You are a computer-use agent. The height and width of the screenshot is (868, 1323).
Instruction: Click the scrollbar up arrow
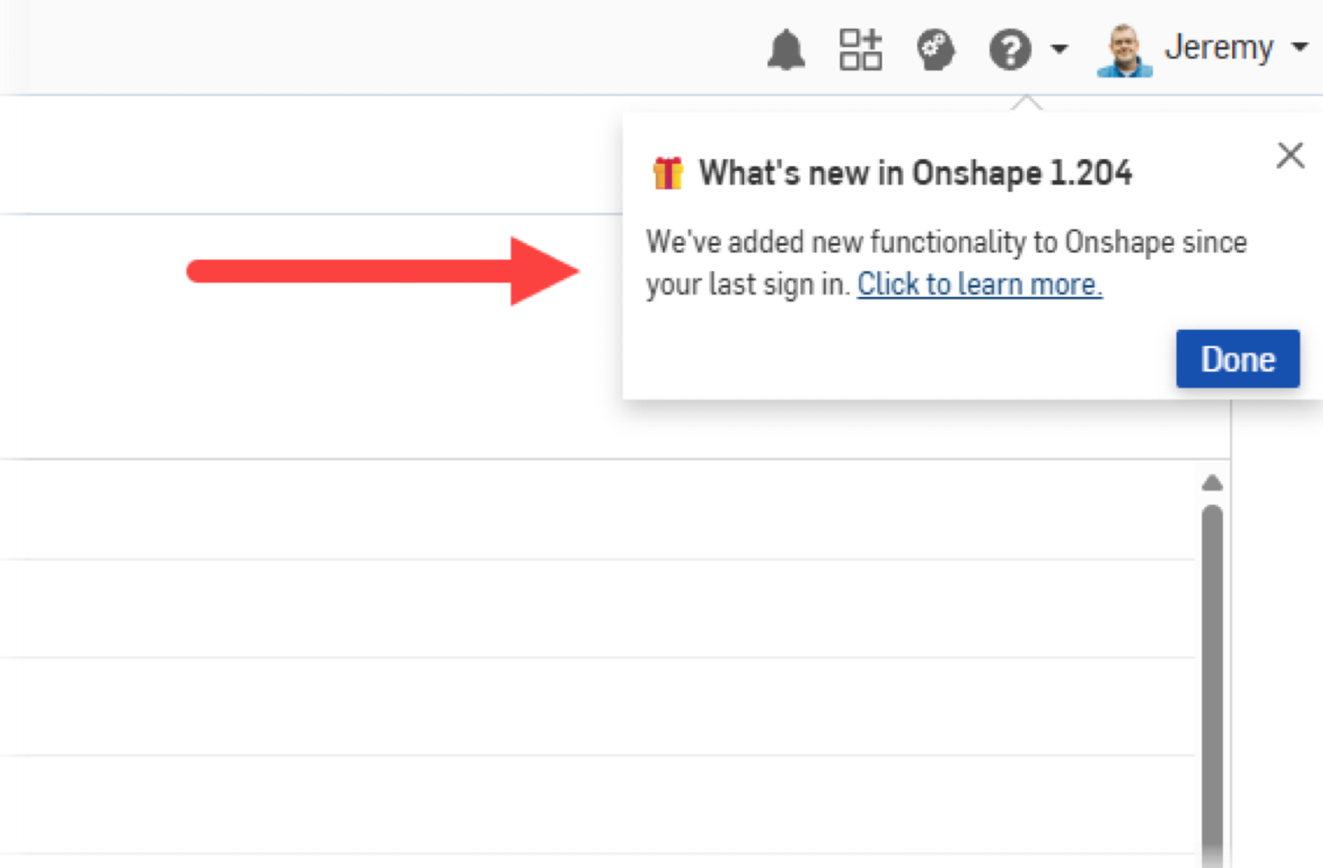(x=1212, y=483)
